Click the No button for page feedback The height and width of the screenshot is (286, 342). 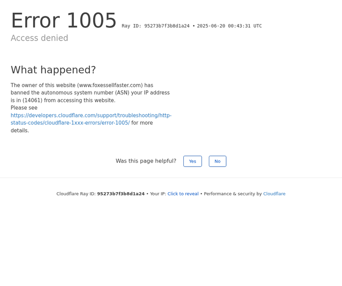point(218,161)
